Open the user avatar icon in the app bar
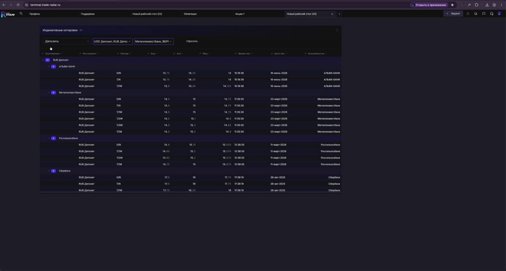The width and height of the screenshot is (506, 271). click(x=499, y=14)
